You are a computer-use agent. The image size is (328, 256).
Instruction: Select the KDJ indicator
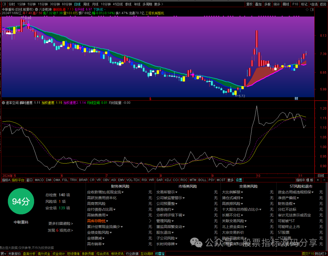point(168,180)
